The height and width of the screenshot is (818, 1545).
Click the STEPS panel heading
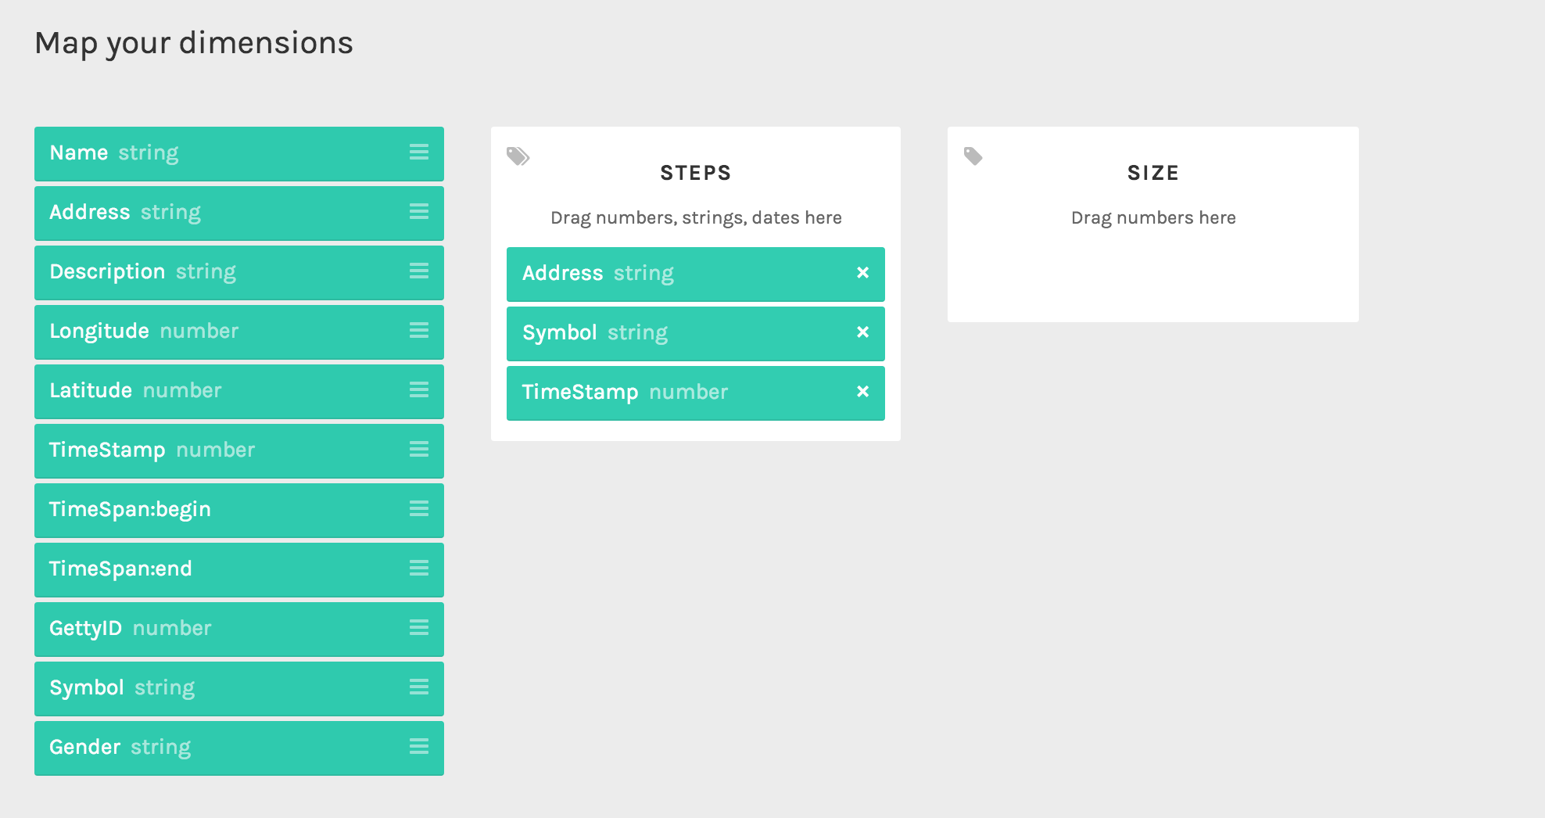696,173
